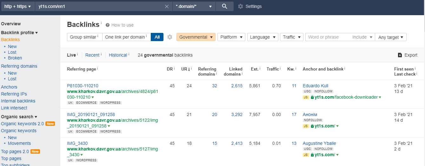
Task: Click the backlinks filter settings gear icon
Action: 170,37
